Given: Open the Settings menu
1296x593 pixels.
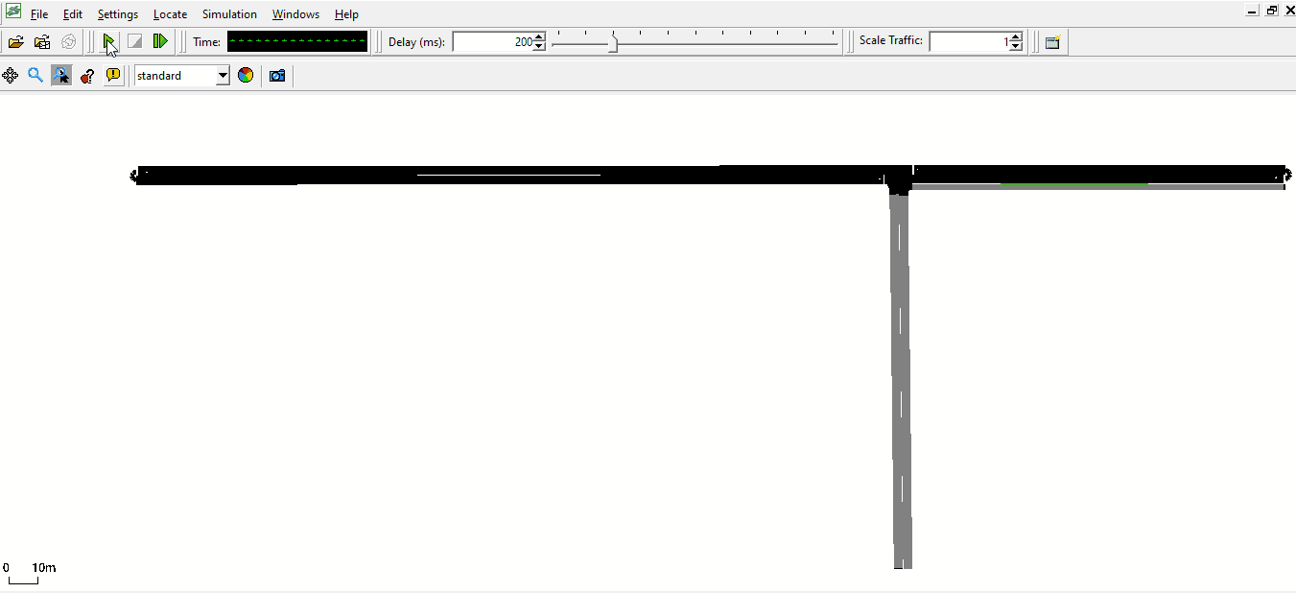Looking at the screenshot, I should tap(117, 14).
